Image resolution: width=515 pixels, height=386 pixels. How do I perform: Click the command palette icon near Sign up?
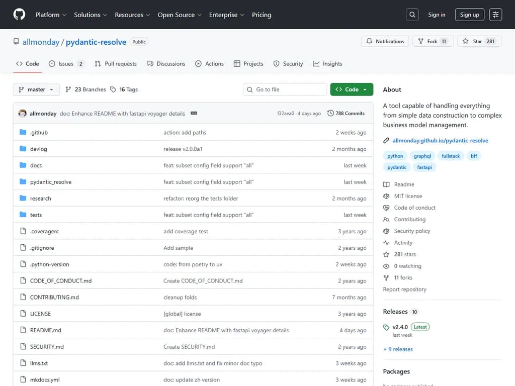click(495, 15)
